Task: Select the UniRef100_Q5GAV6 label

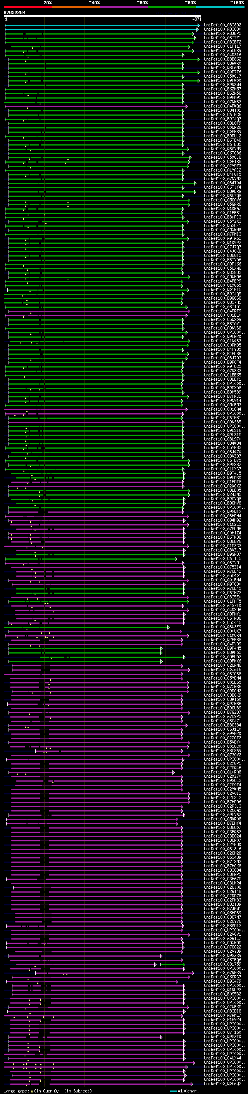Action: pos(222,200)
